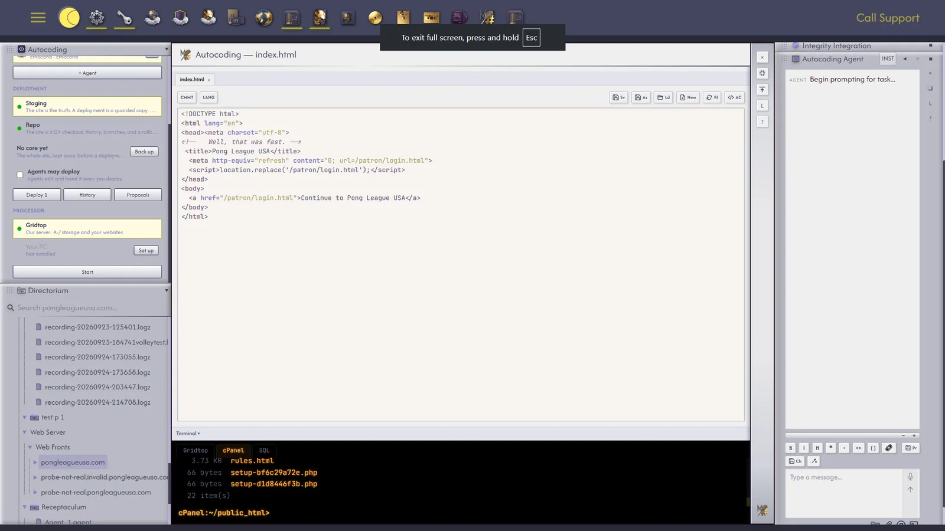The image size is (945, 531).
Task: Switch to the cPanel terminal tab
Action: click(x=233, y=450)
